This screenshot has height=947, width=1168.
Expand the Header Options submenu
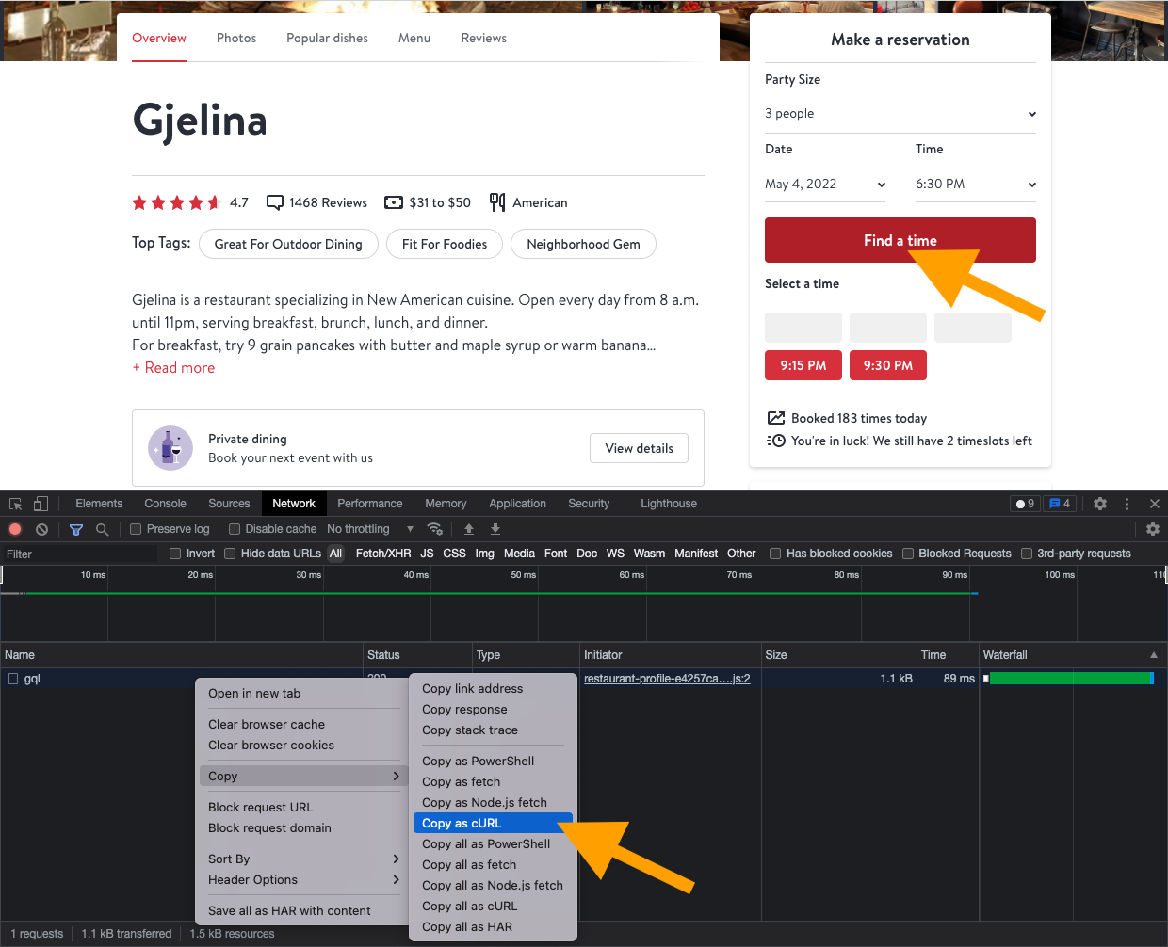click(x=301, y=880)
